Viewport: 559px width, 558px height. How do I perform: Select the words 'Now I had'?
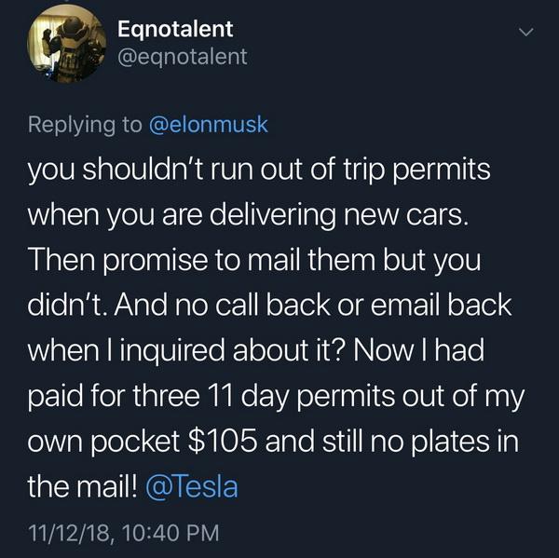tap(419, 350)
